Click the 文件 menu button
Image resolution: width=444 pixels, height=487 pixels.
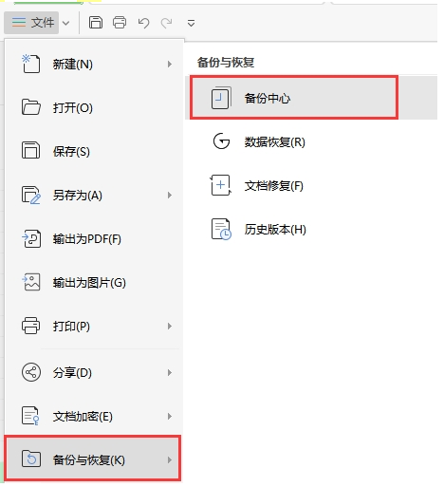(31, 23)
